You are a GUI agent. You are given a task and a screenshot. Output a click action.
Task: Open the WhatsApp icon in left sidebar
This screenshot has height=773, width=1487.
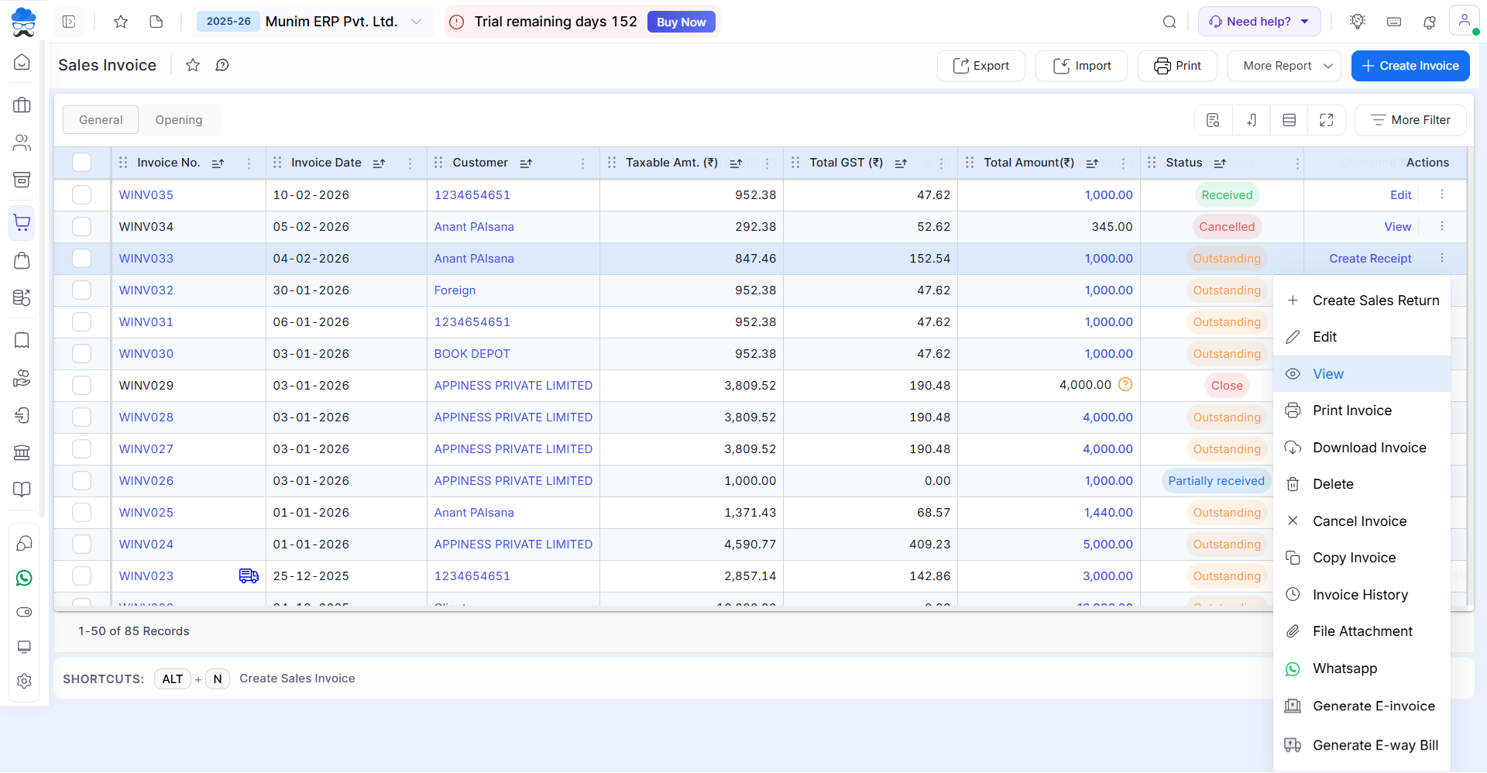[x=24, y=578]
